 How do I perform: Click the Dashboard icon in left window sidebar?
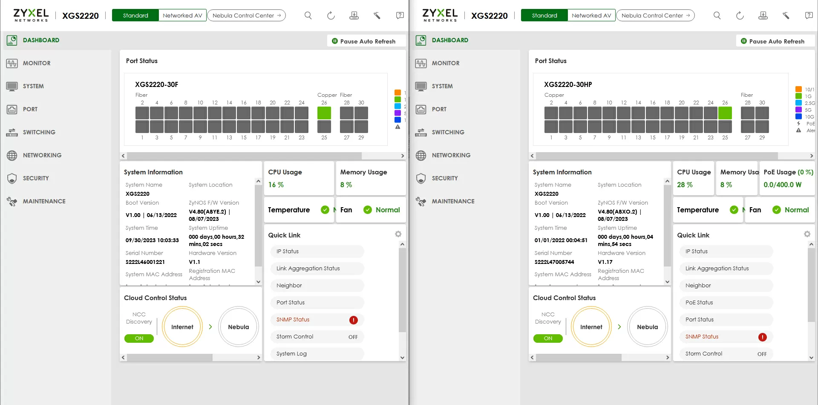coord(12,40)
